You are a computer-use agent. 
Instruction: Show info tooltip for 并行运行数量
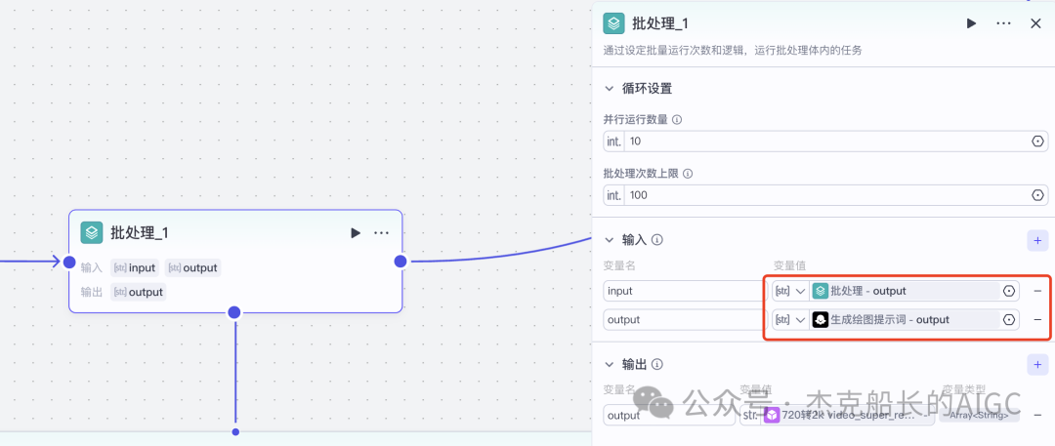point(677,120)
